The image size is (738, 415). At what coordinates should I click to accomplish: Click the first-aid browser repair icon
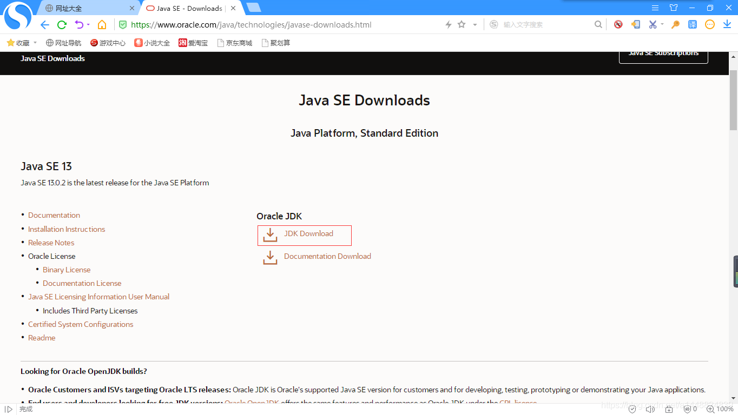coord(669,410)
